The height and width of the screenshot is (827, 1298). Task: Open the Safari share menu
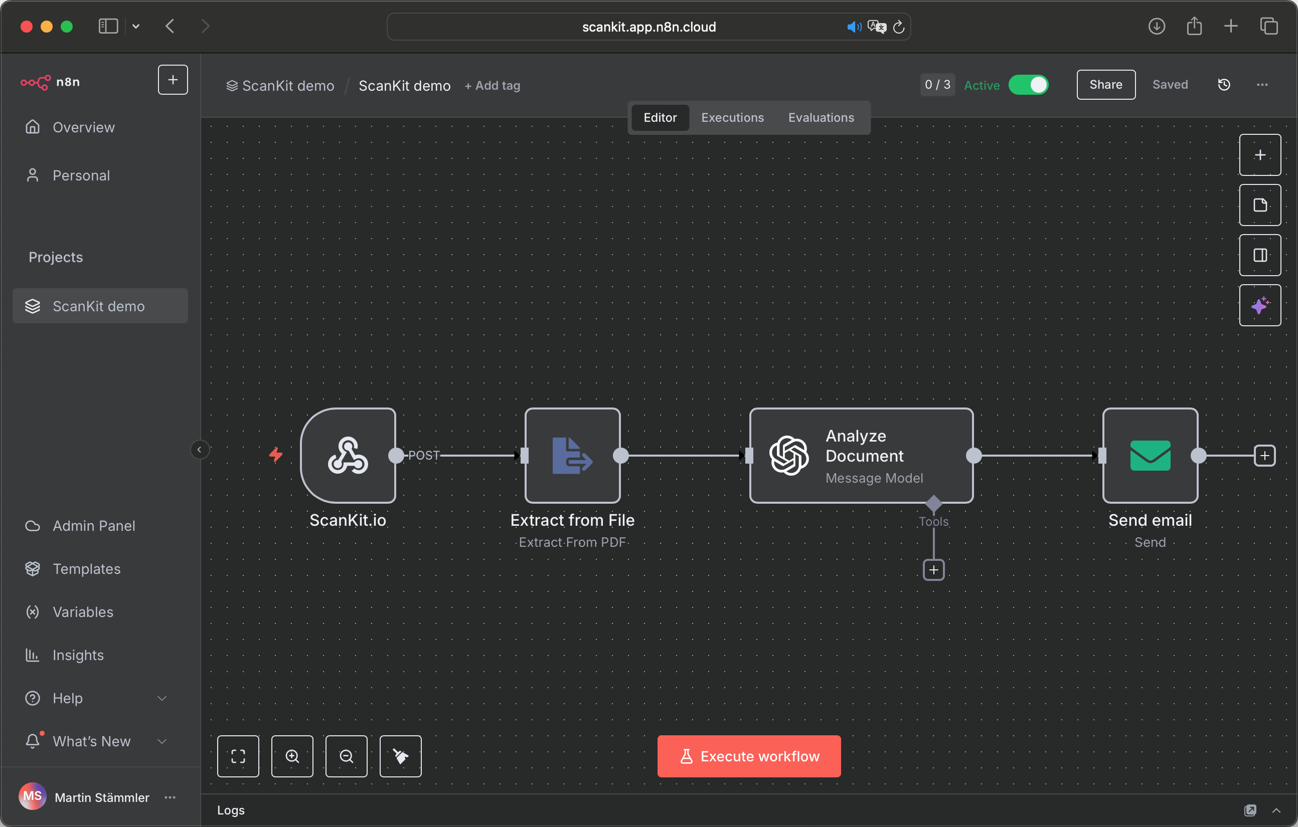point(1194,26)
